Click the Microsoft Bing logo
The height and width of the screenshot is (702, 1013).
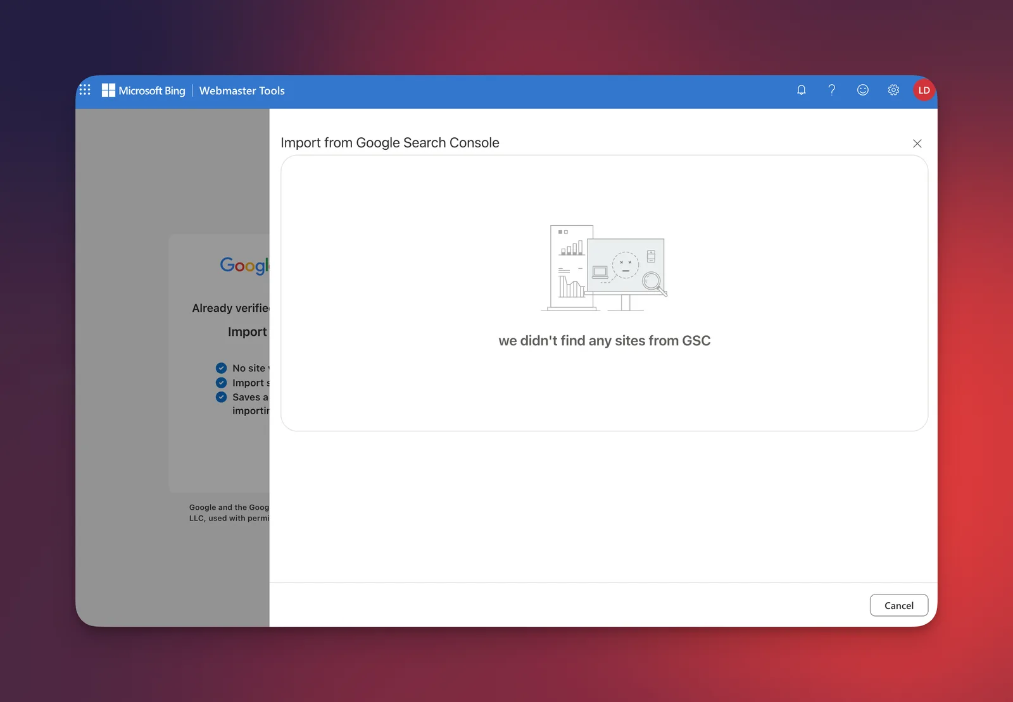(x=144, y=90)
